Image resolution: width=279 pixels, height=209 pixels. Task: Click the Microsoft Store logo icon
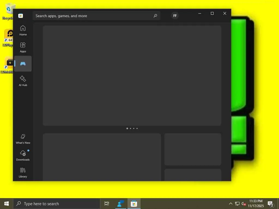[x=21, y=16]
